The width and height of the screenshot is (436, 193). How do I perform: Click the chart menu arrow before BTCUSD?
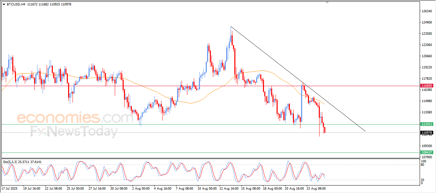(4, 4)
